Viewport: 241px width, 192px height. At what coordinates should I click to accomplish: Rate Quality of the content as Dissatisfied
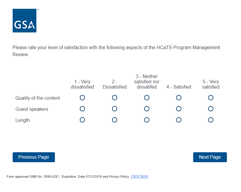(x=114, y=98)
